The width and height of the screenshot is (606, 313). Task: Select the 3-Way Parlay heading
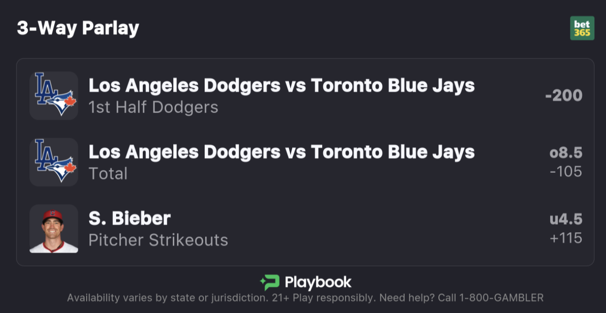click(78, 28)
